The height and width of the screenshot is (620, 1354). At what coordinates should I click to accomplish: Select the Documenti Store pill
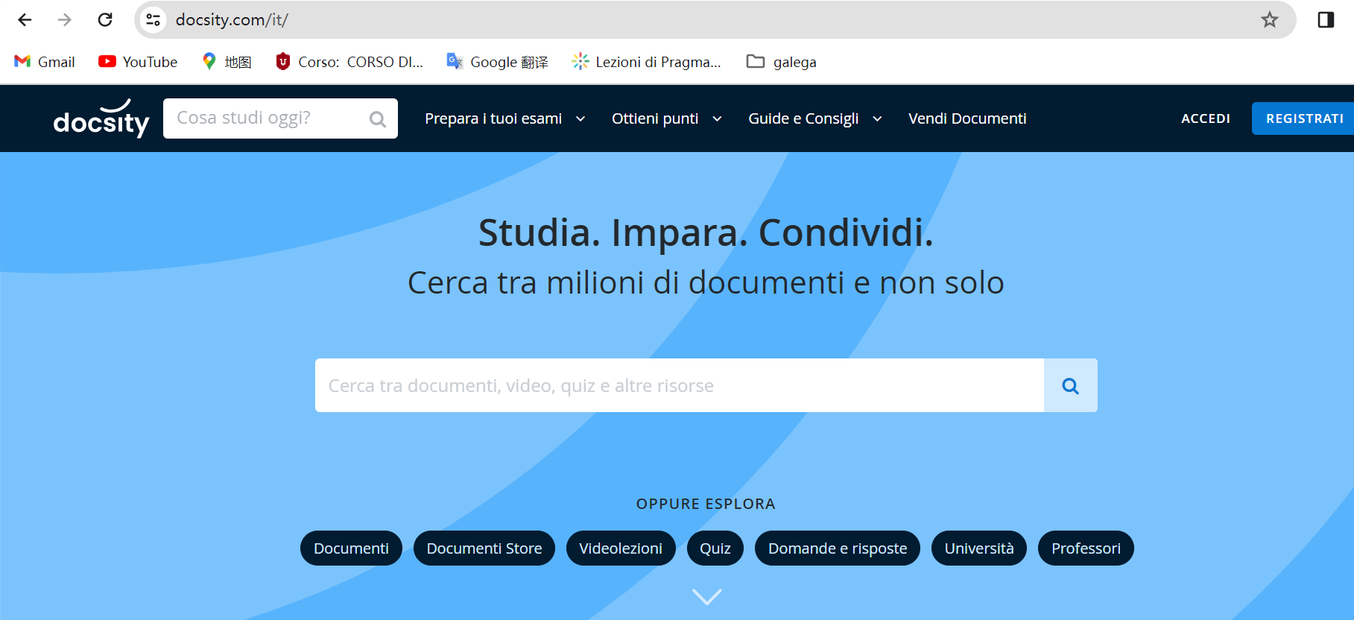484,548
